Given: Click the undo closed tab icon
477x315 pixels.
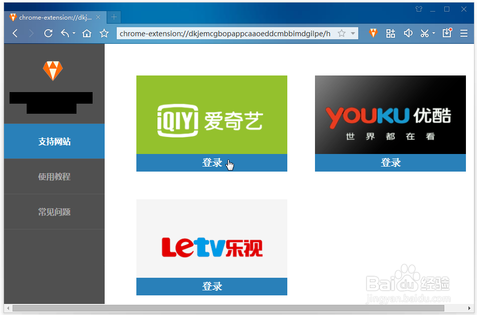Looking at the screenshot, I should coord(65,33).
